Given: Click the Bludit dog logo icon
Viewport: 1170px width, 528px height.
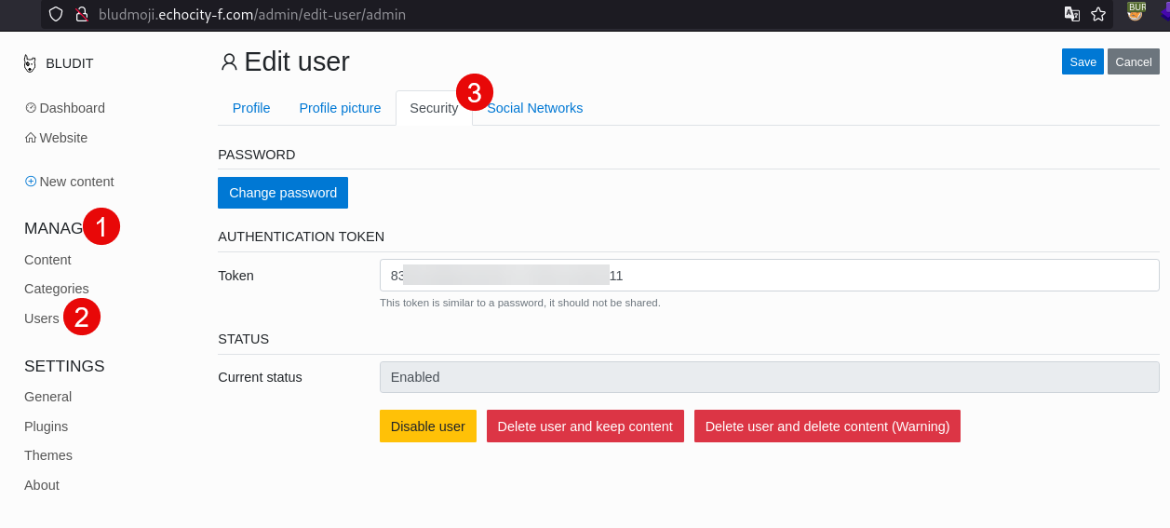Looking at the screenshot, I should 31,63.
